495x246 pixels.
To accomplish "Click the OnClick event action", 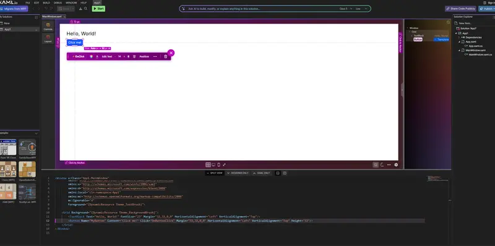I will [x=79, y=56].
